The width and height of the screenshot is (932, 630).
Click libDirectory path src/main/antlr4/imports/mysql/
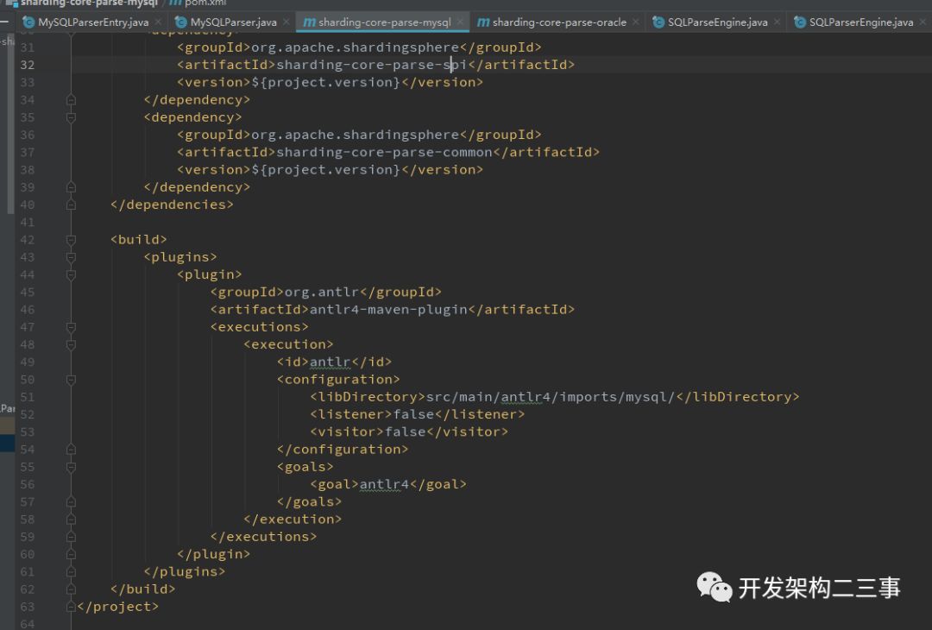551,397
